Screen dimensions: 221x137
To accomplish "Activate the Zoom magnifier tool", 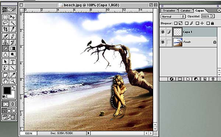I will pos(13,81).
